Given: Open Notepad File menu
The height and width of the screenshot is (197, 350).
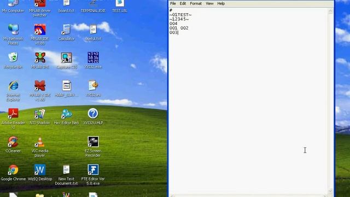Looking at the screenshot, I should coord(173,4).
